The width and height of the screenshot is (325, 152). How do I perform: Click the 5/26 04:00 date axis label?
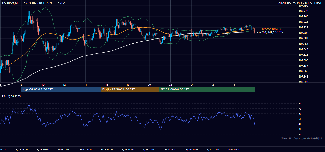coord(234,150)
